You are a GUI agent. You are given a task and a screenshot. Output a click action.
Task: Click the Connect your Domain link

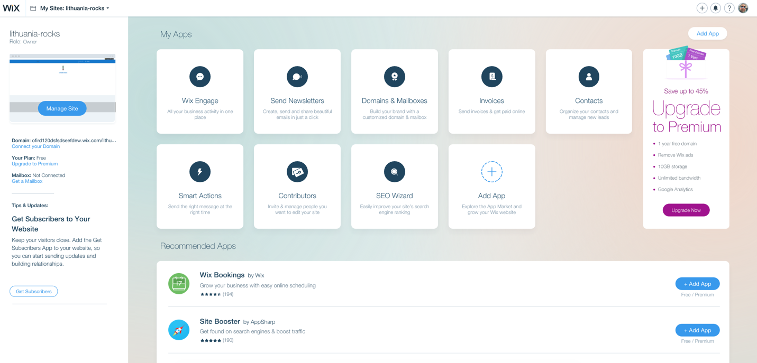(x=36, y=146)
